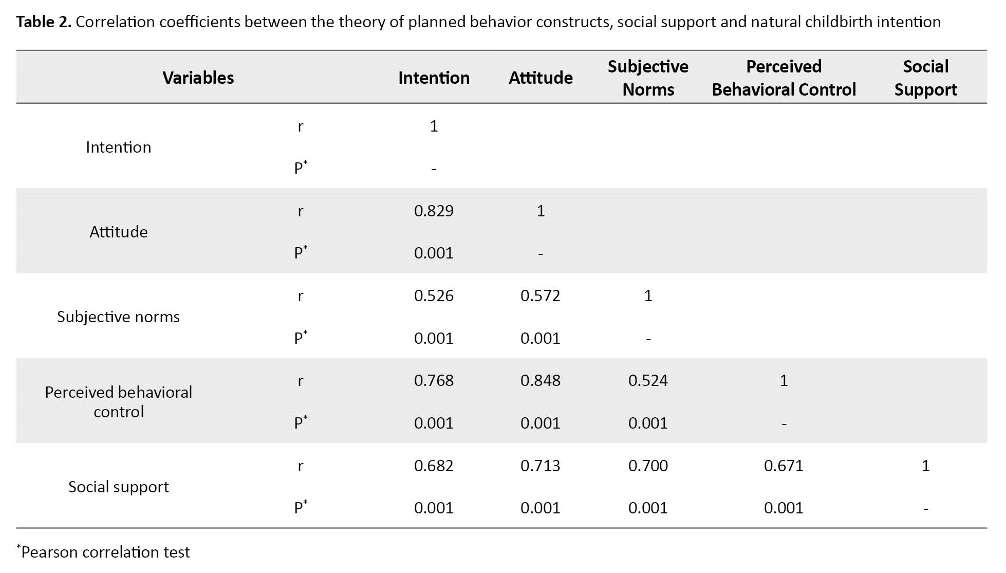Select the Social Support column header
The height and width of the screenshot is (573, 1006).
[925, 78]
